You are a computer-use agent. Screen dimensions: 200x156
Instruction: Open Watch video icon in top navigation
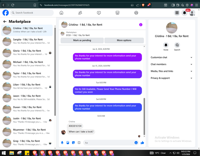click(99, 13)
